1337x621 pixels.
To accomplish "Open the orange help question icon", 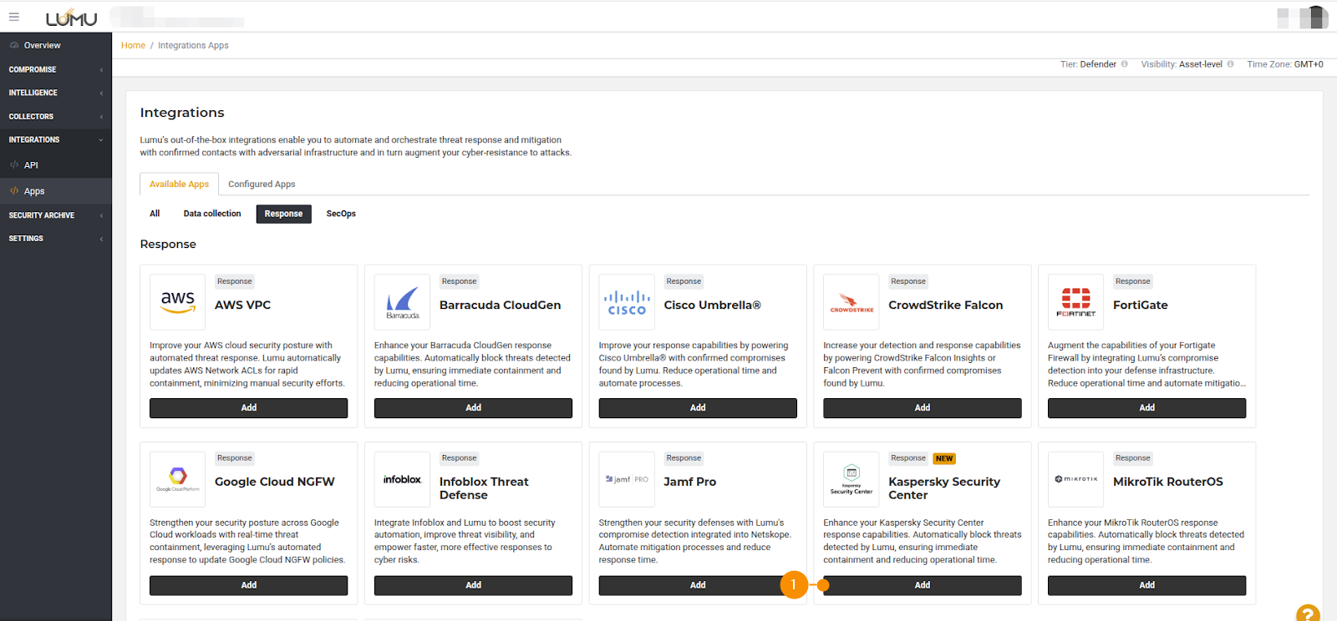I will click(x=1308, y=613).
